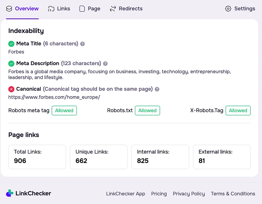The height and width of the screenshot is (204, 262).
Task: Click the Settings gear icon
Action: point(228,9)
